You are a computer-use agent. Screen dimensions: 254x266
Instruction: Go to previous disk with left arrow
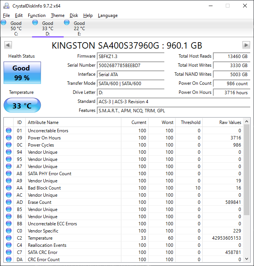8,45
